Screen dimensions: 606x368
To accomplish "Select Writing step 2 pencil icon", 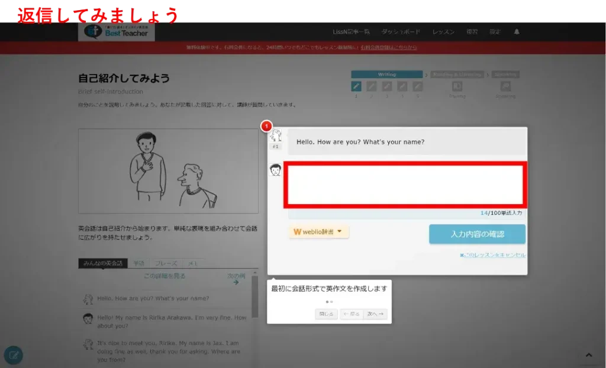I will tap(372, 86).
